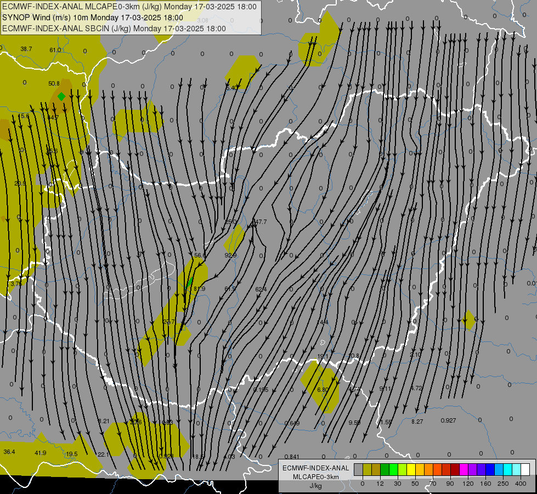Click the small green streak beside value 81.9
Screen dimensions: 537x494
pos(189,283)
